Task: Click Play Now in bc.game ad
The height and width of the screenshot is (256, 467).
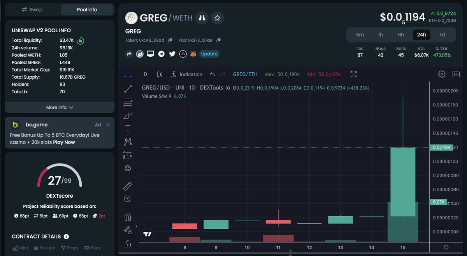Action: 64,142
